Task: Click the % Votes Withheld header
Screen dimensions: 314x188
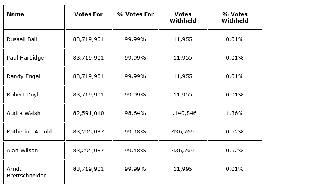Action: click(234, 17)
